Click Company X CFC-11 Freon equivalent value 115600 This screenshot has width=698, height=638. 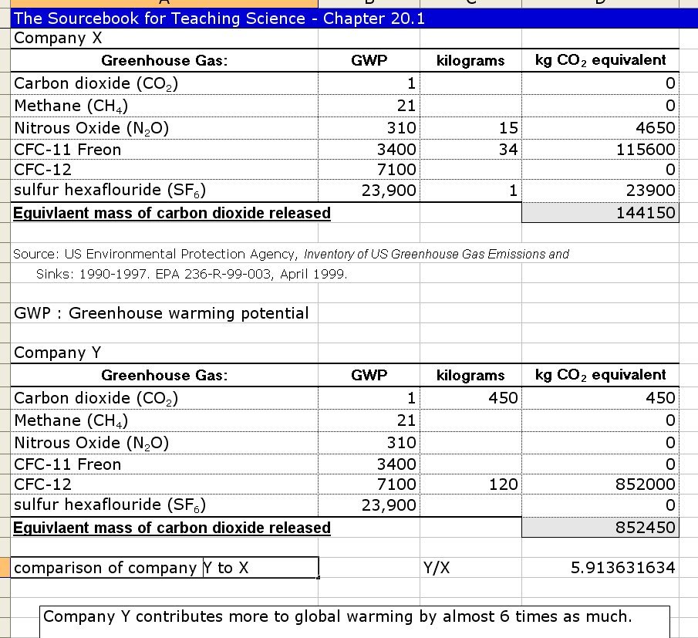click(601, 150)
